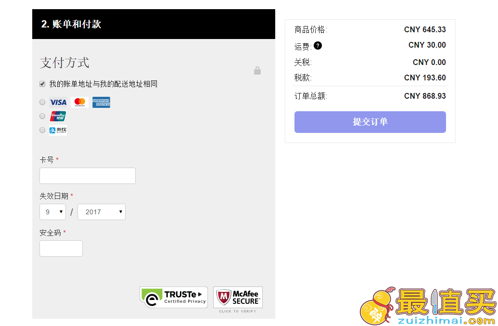Screen dimensions: 498x326
Task: Focus the 卡号 card number field
Action: click(x=88, y=176)
